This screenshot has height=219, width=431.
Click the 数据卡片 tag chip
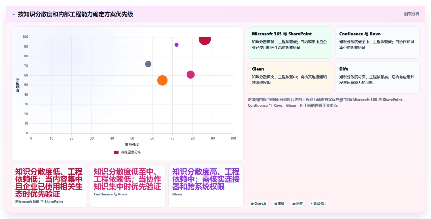(318, 203)
